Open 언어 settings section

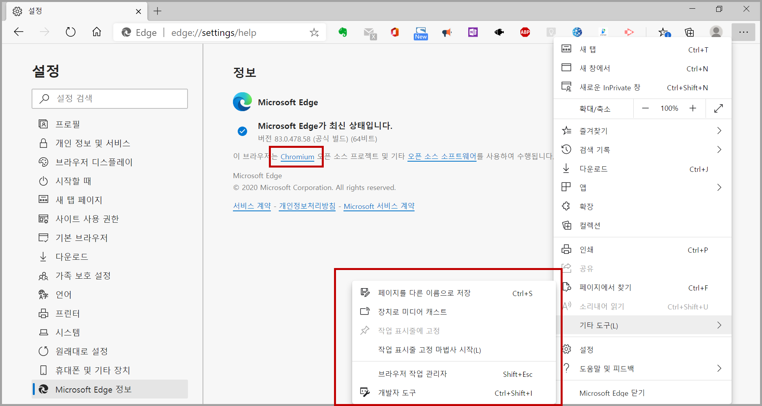[110, 294]
